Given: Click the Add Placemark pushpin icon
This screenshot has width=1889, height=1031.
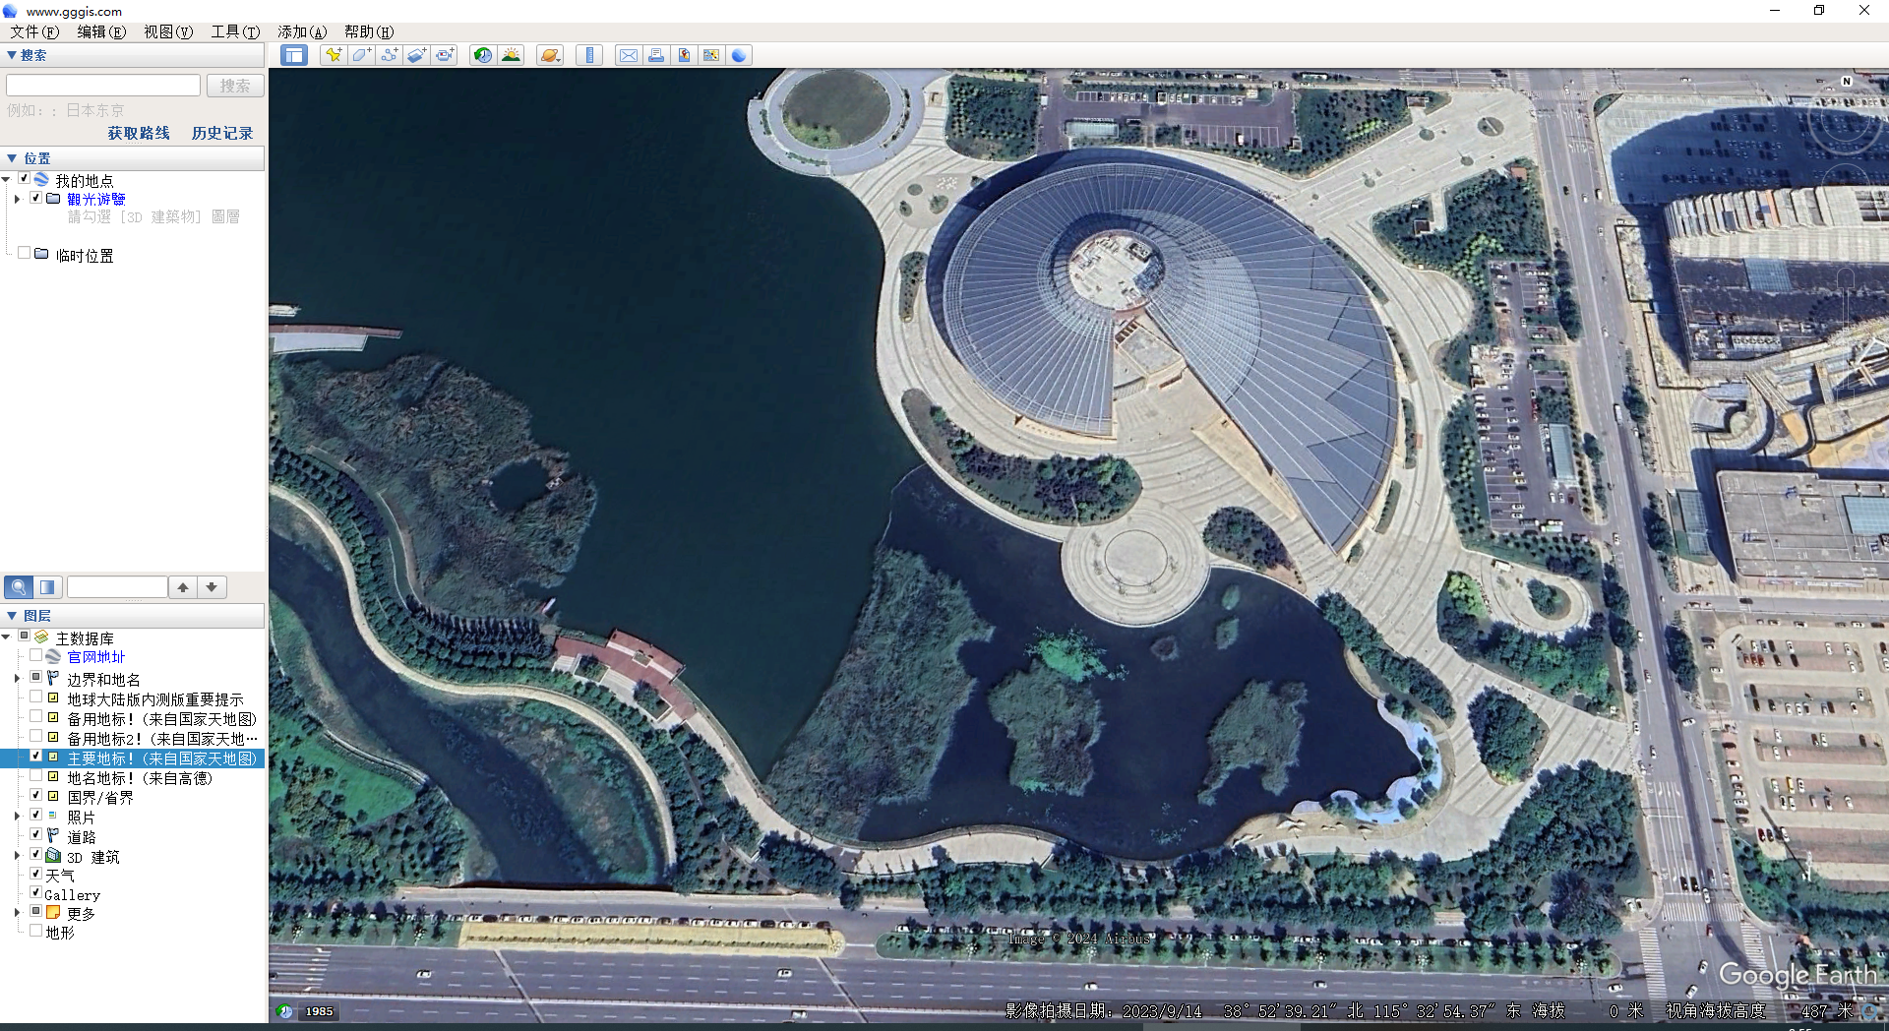Looking at the screenshot, I should click(x=334, y=55).
